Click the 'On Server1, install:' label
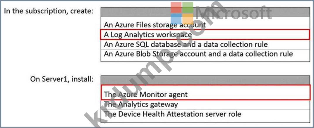 click(62, 79)
